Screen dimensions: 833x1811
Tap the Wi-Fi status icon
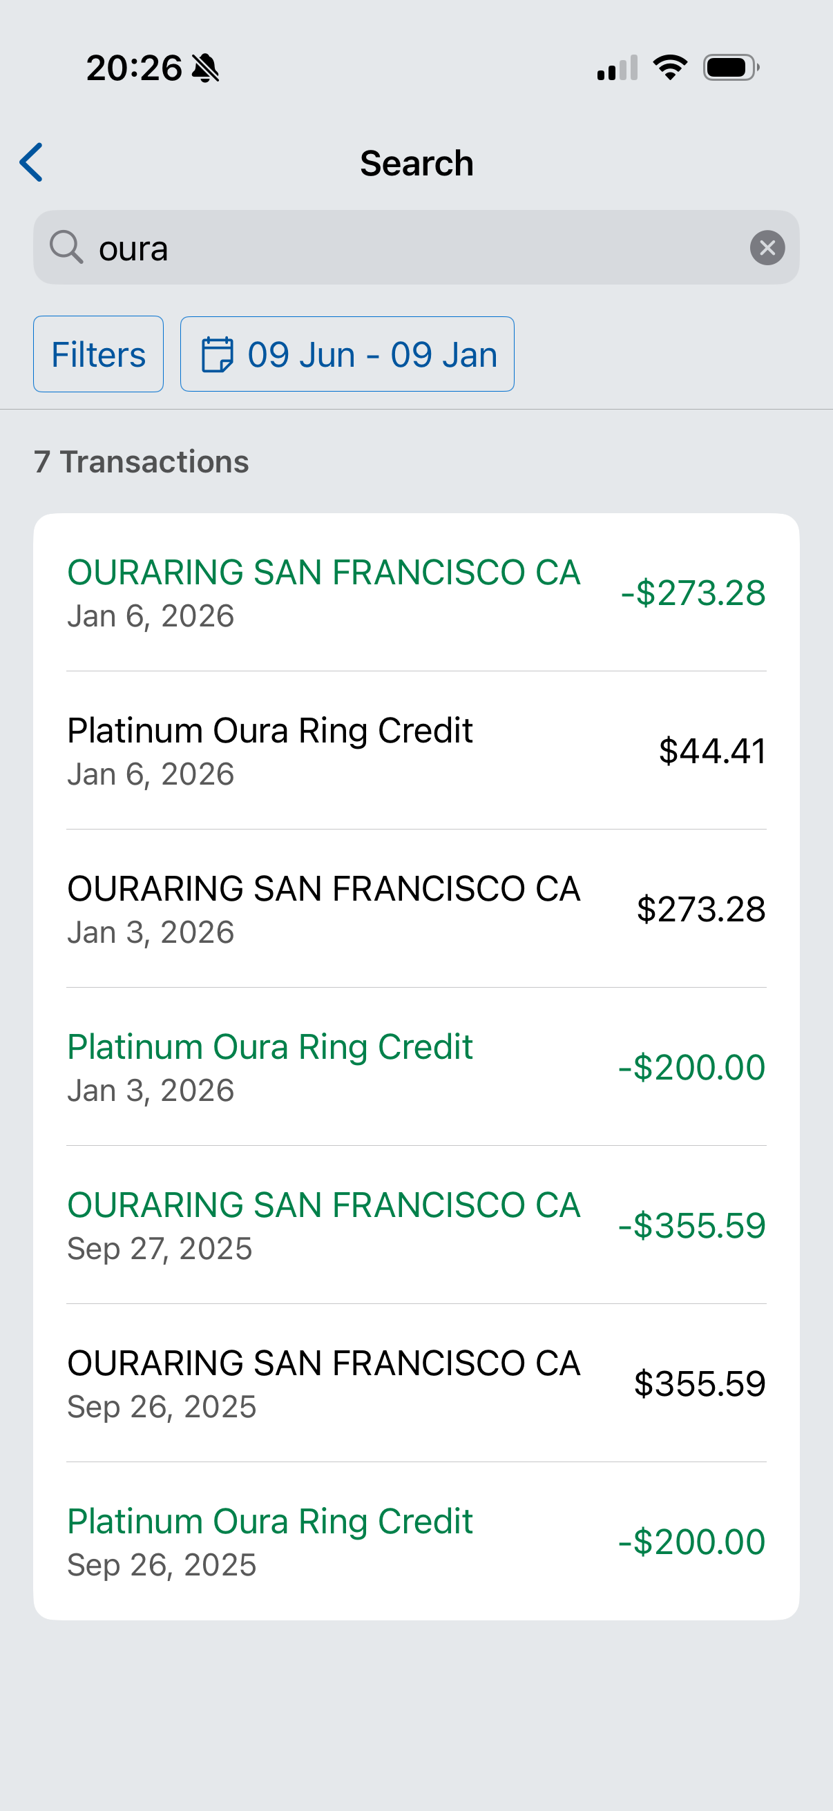670,68
